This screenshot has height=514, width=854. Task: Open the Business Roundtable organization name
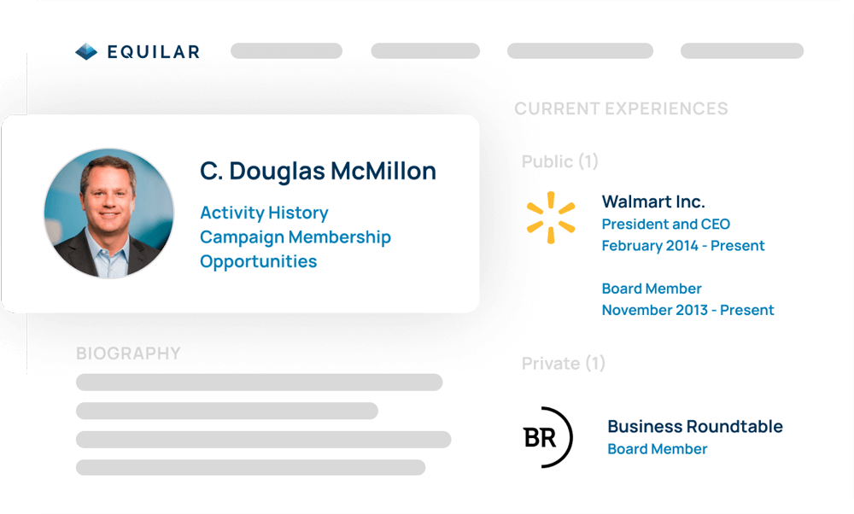(695, 426)
